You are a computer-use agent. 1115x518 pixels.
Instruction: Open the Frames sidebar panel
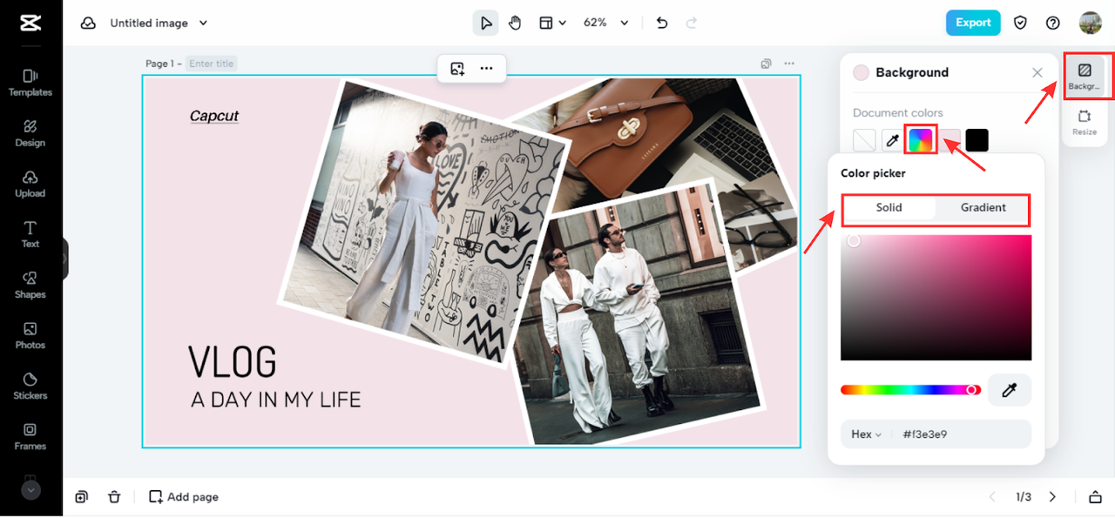pyautogui.click(x=30, y=436)
